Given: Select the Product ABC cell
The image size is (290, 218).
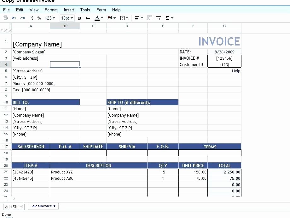Looking at the screenshot, I should point(99,178).
